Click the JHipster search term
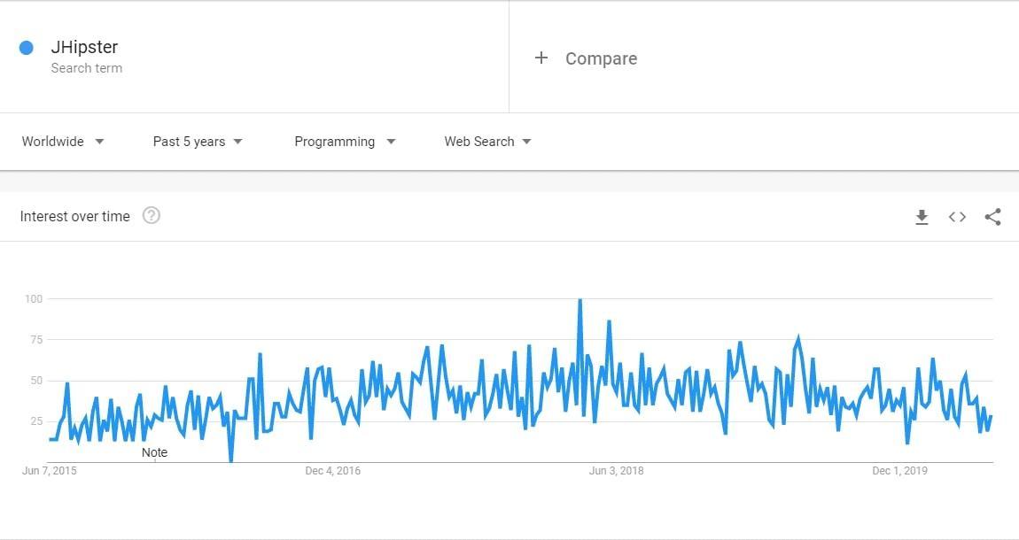The height and width of the screenshot is (540, 1019). [x=84, y=48]
